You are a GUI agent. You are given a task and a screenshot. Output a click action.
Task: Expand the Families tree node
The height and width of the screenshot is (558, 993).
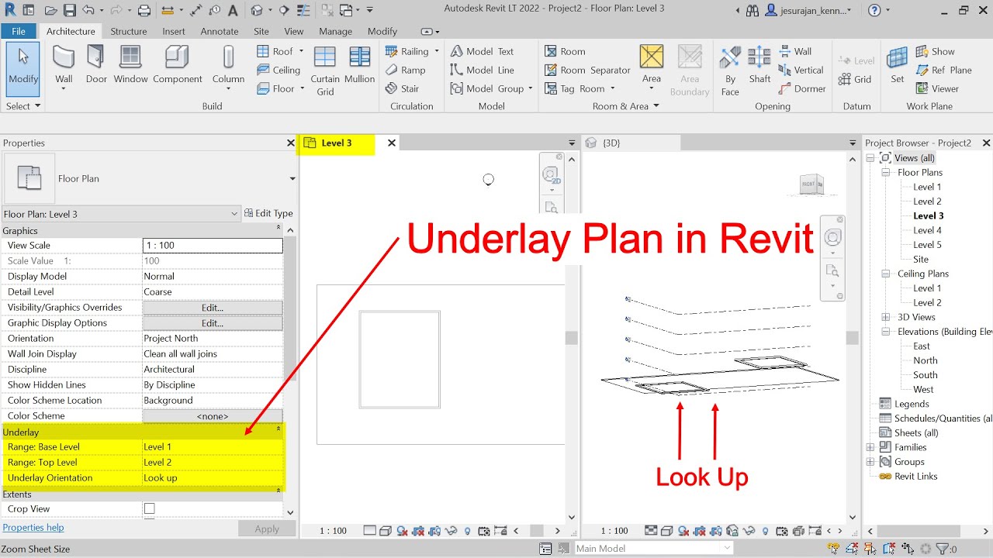870,447
